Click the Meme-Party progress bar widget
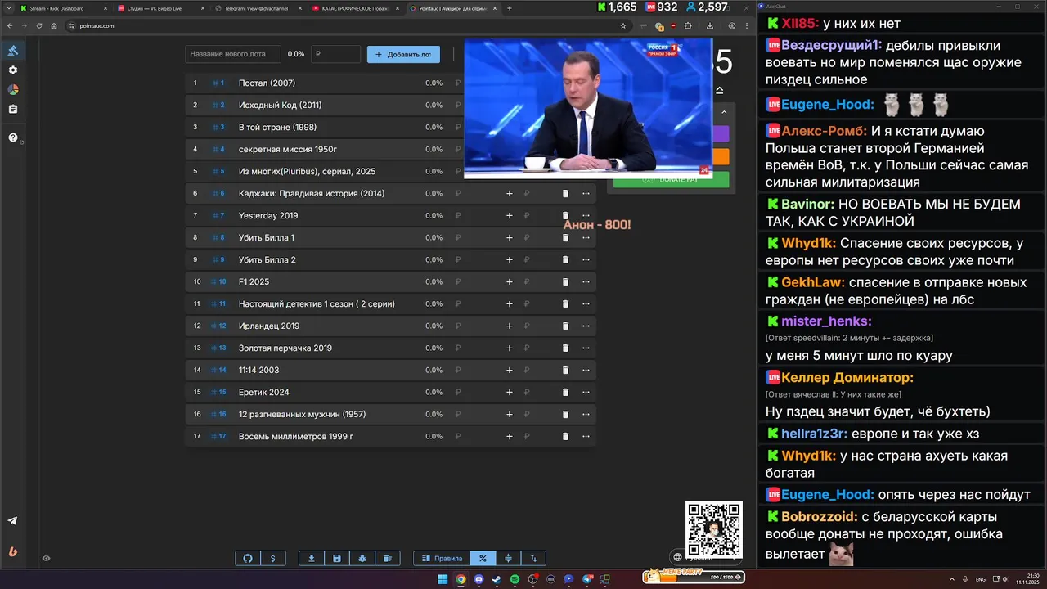 pos(694,576)
